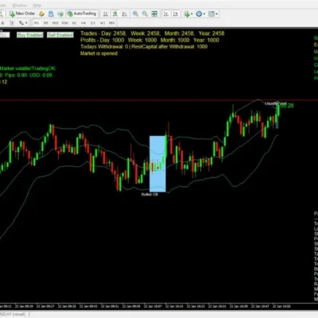
Task: Click the Sell Enabled button
Action: coord(60,35)
